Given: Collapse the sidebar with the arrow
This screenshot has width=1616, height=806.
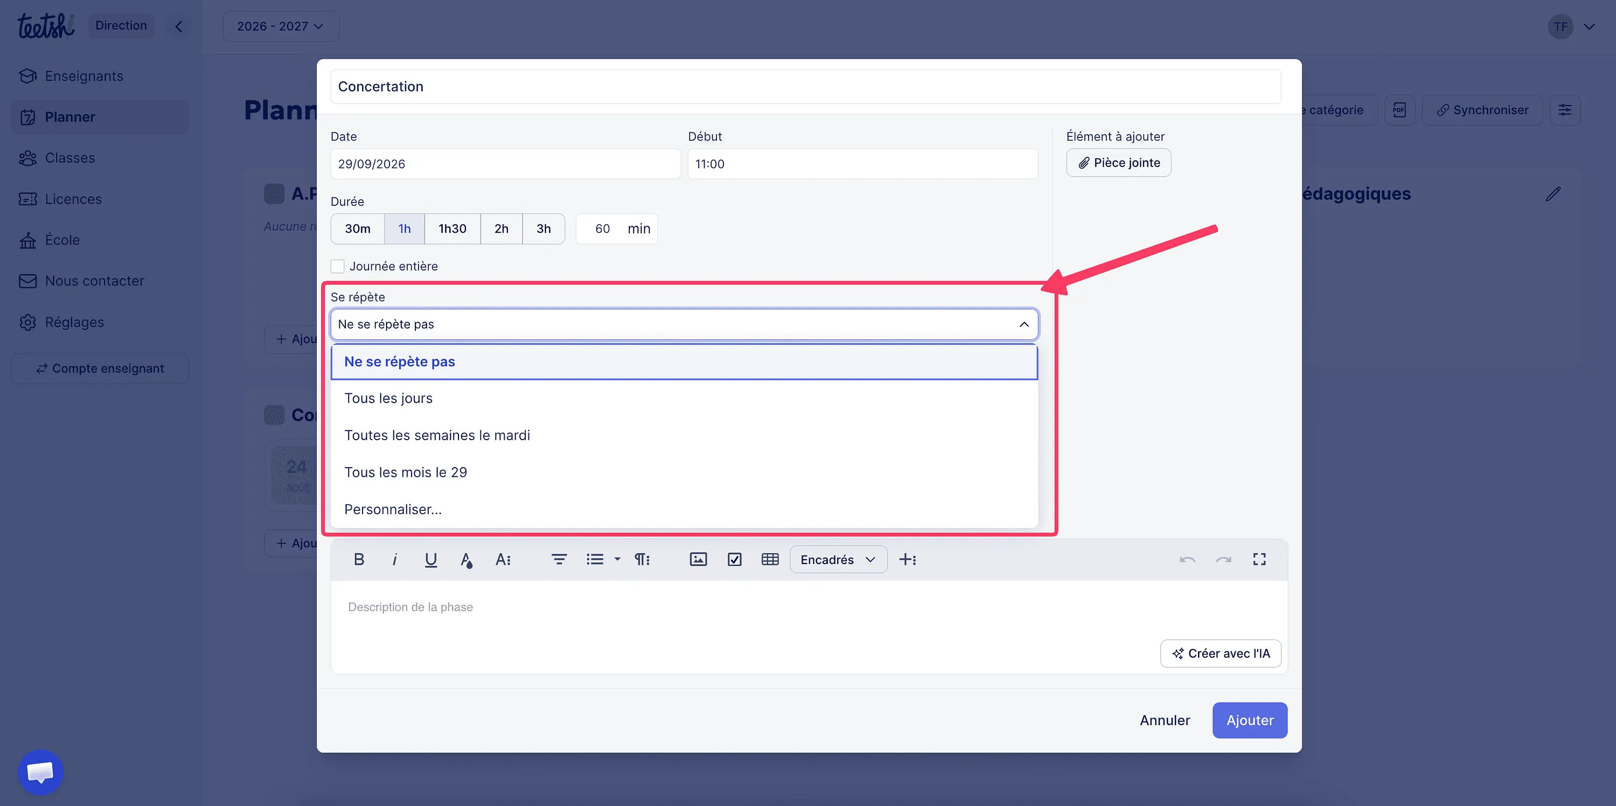Looking at the screenshot, I should 179,26.
